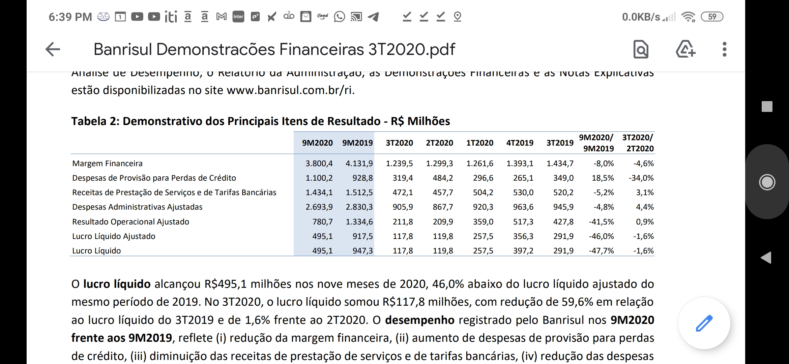Tap the Receitas de Prestação de Serviços row label
The image size is (789, 364).
coord(174,192)
